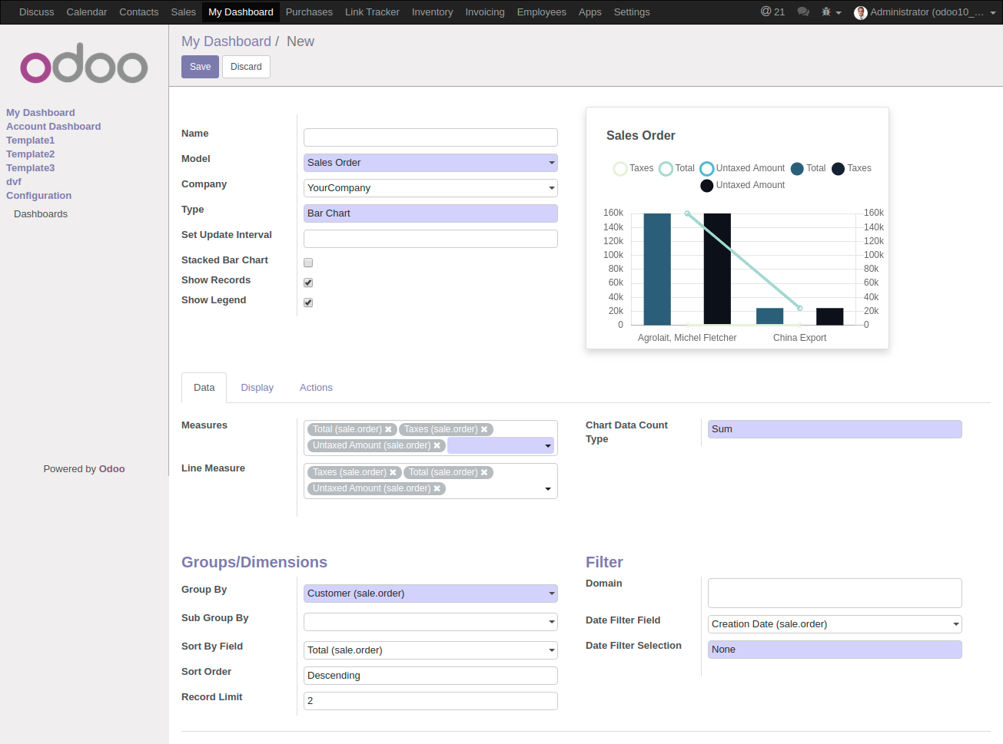Open the Group By dropdown
The height and width of the screenshot is (744, 1003).
[430, 594]
